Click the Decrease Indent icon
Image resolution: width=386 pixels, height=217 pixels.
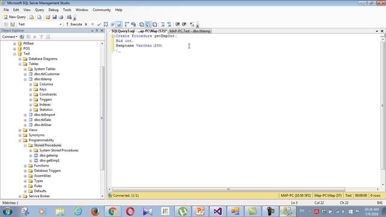click(x=177, y=24)
